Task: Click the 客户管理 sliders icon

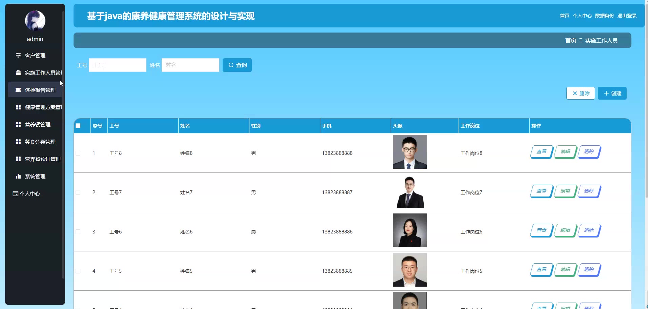Action: pyautogui.click(x=18, y=55)
